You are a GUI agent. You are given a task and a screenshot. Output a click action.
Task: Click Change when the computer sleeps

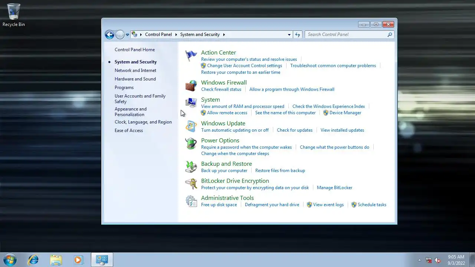click(235, 154)
